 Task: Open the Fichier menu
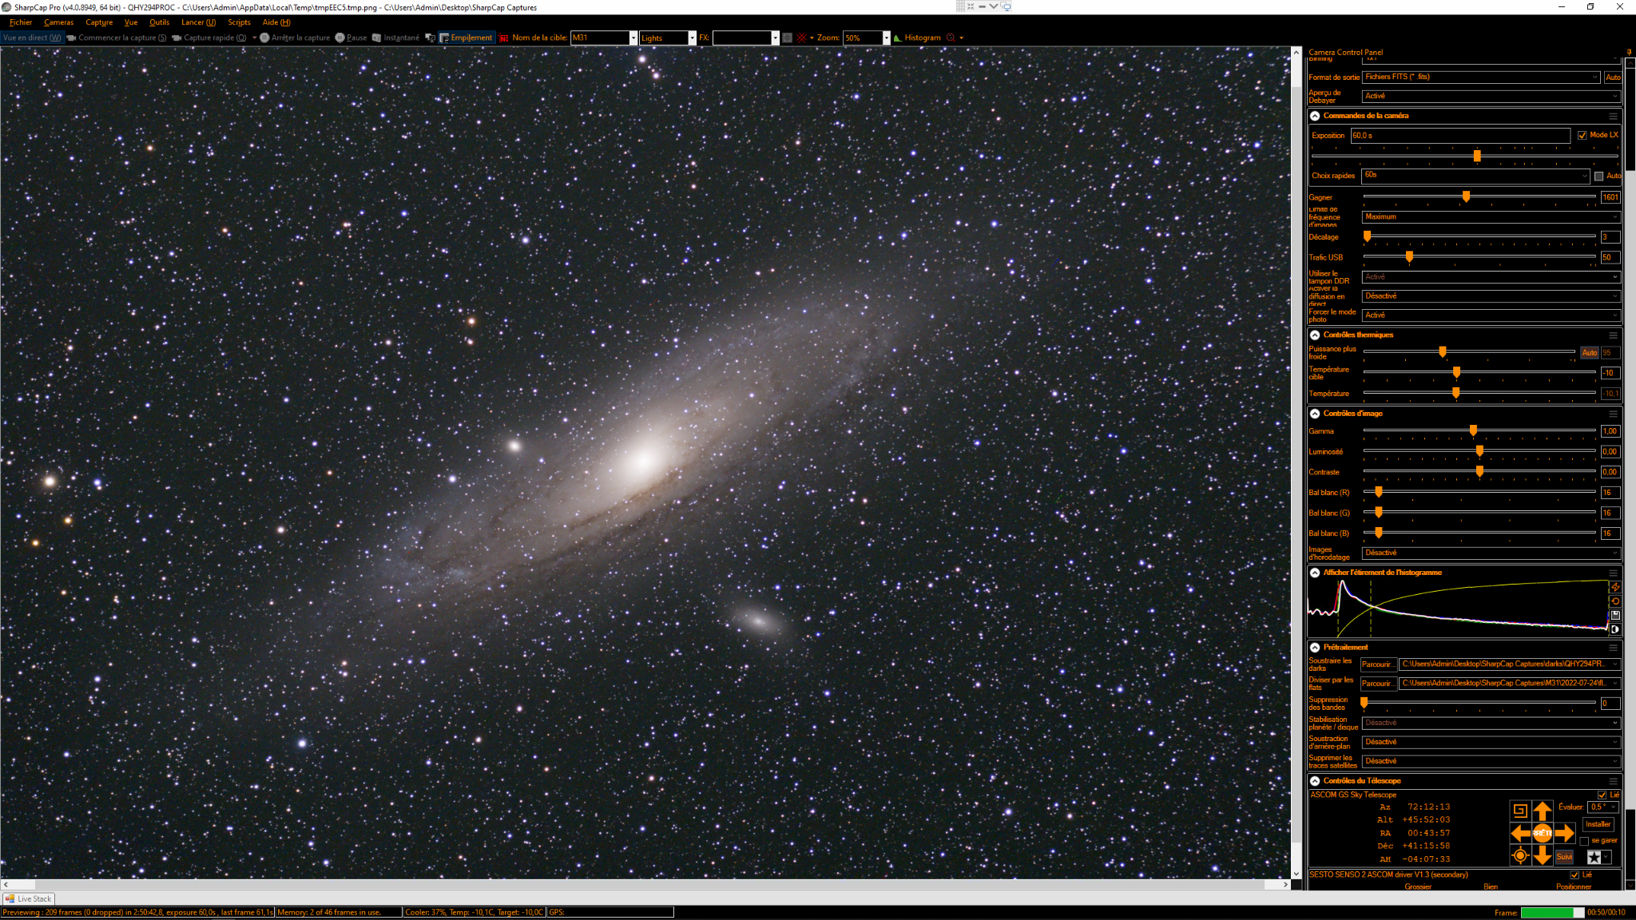[x=21, y=22]
